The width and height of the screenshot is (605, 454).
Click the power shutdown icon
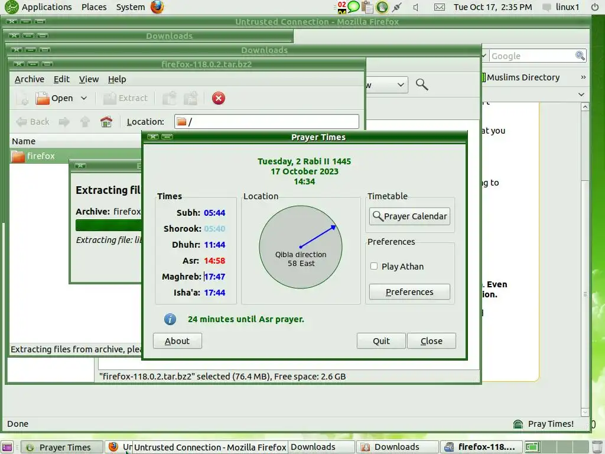click(x=595, y=7)
